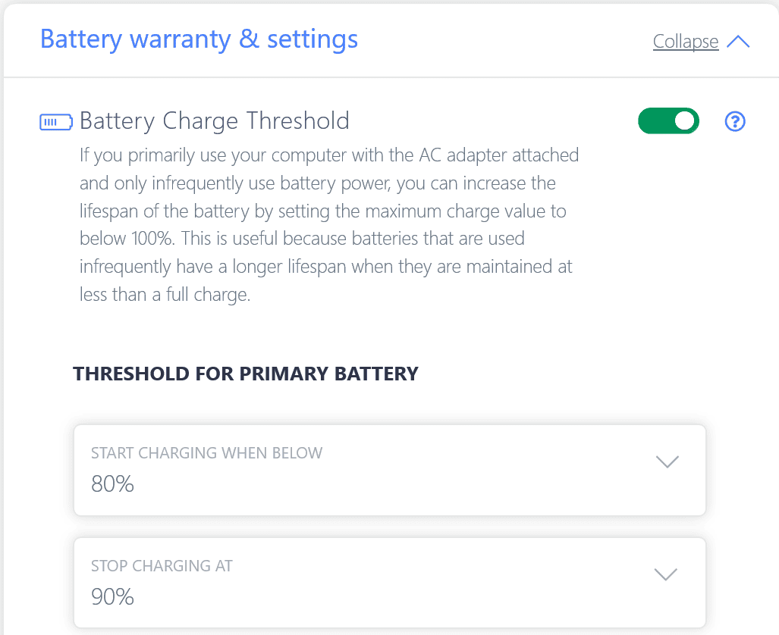The width and height of the screenshot is (779, 635).
Task: Click the arrow in the Start Charging box
Action: coord(666,461)
